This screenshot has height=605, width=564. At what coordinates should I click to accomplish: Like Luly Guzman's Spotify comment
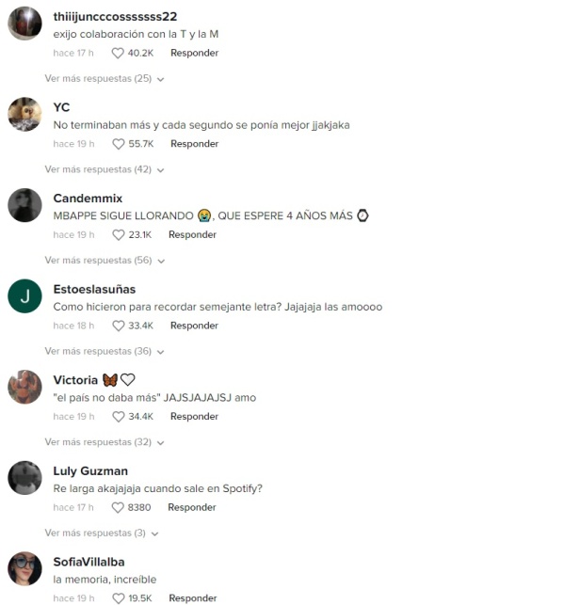(118, 508)
